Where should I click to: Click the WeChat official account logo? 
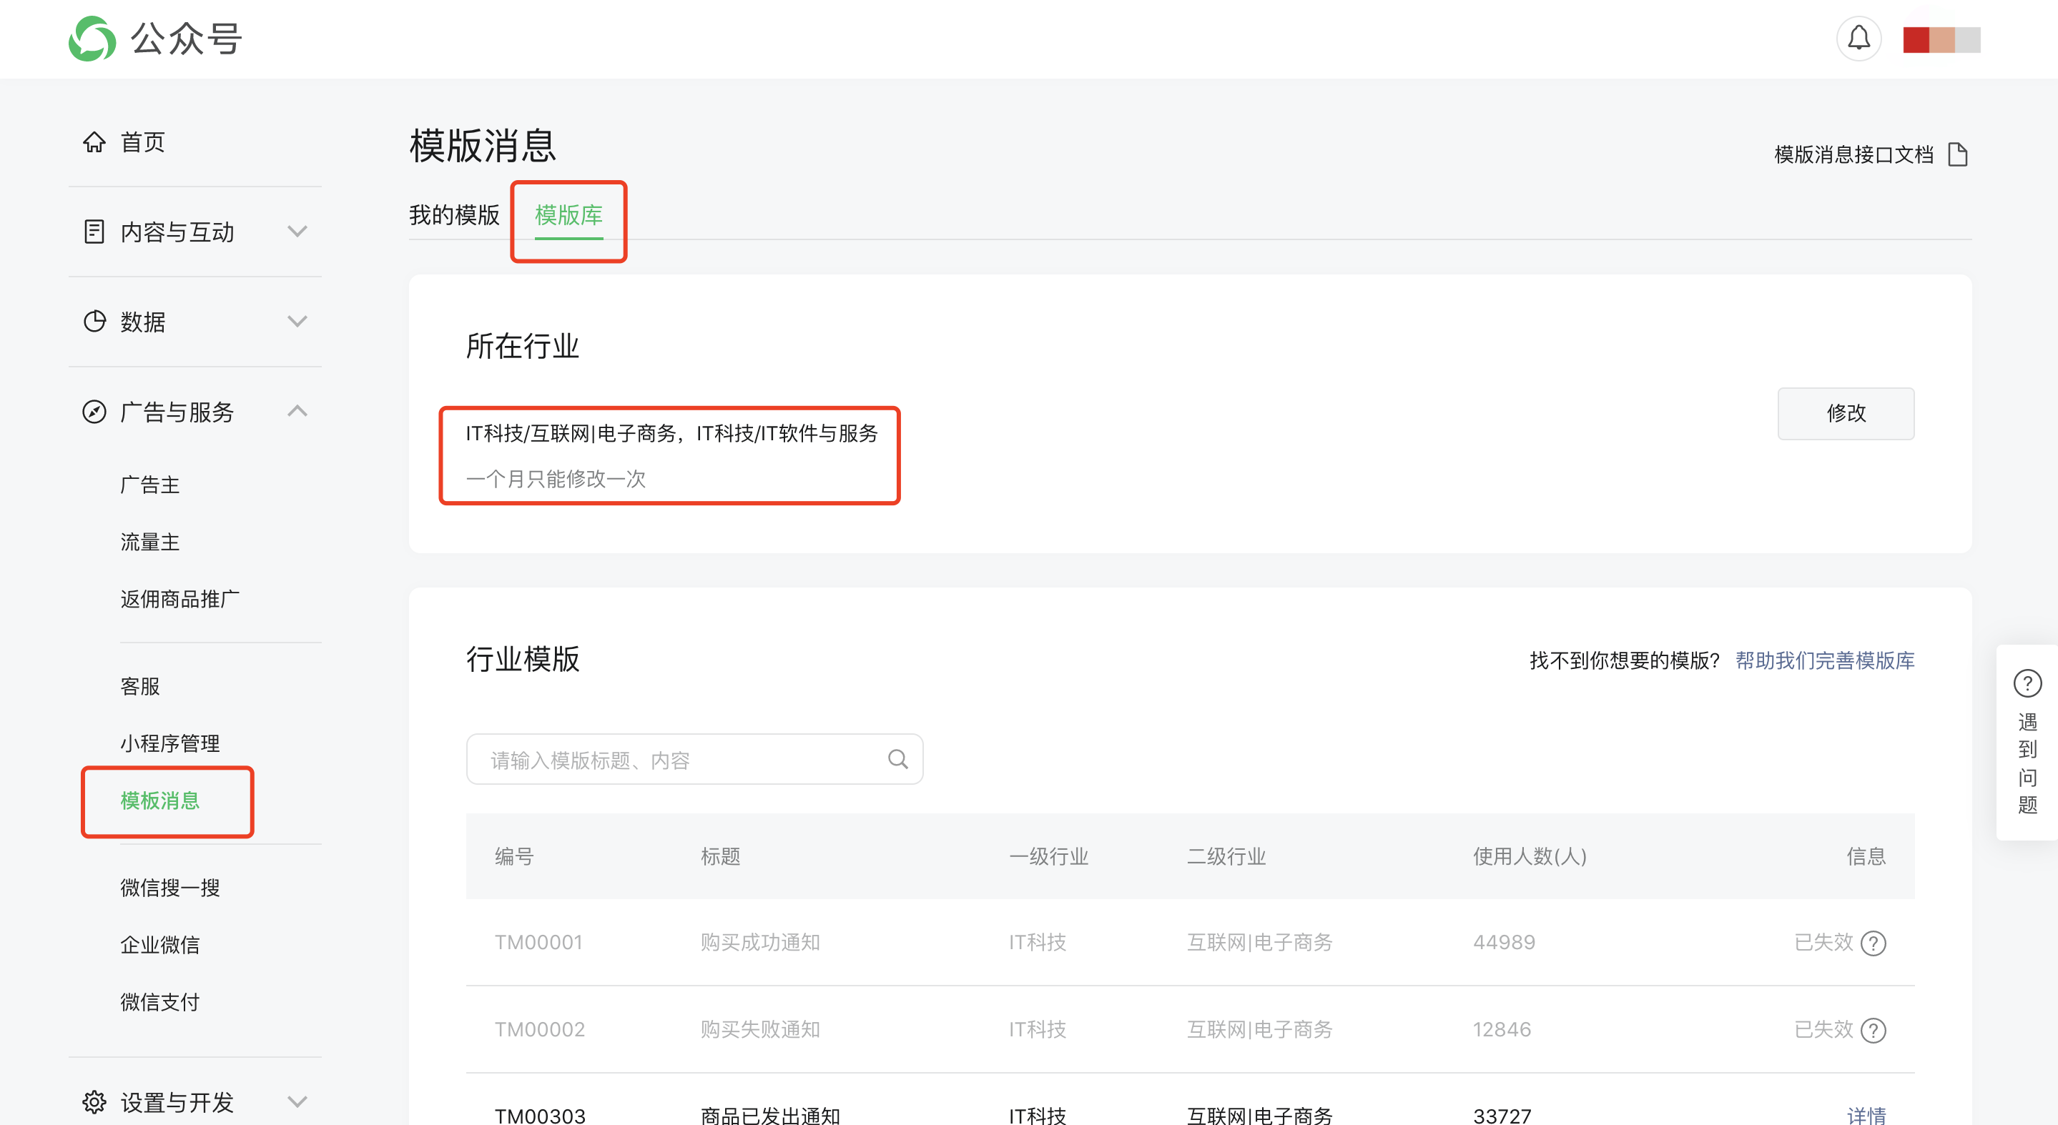pos(93,39)
